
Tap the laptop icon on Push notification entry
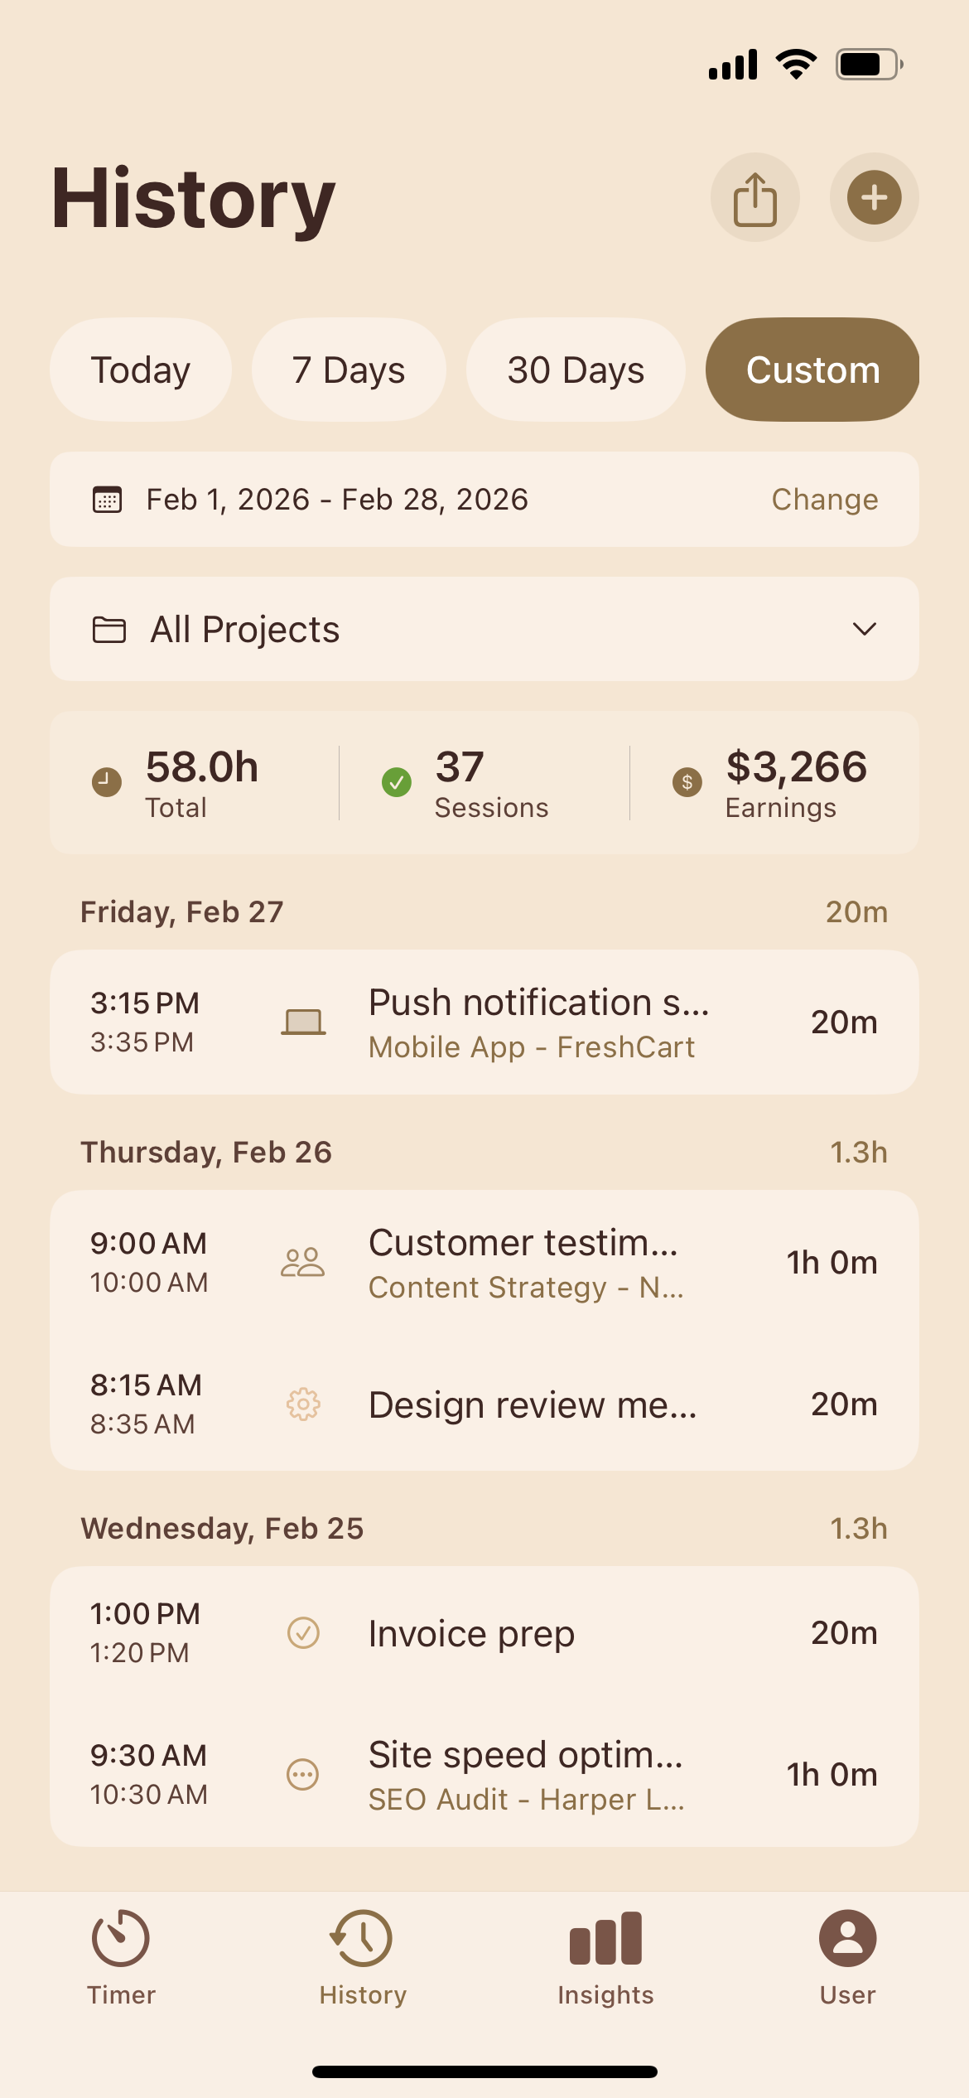point(303,1022)
